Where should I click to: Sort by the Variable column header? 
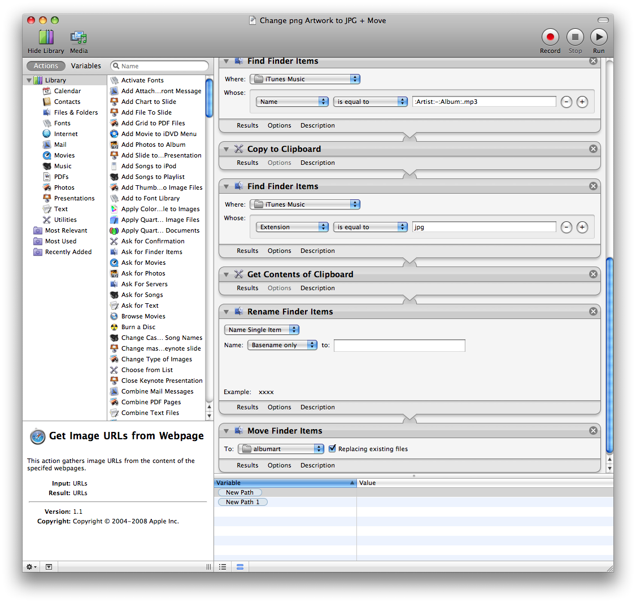(x=285, y=483)
